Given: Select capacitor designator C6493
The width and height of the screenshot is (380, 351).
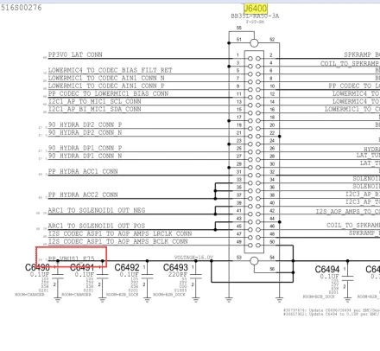Looking at the screenshot, I should (x=175, y=267).
